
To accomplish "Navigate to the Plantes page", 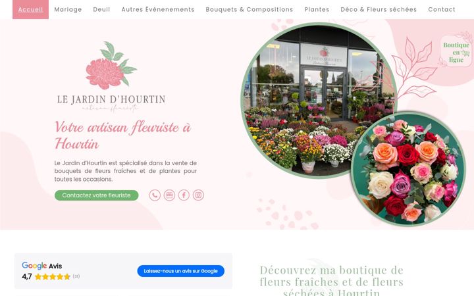I will (x=317, y=9).
